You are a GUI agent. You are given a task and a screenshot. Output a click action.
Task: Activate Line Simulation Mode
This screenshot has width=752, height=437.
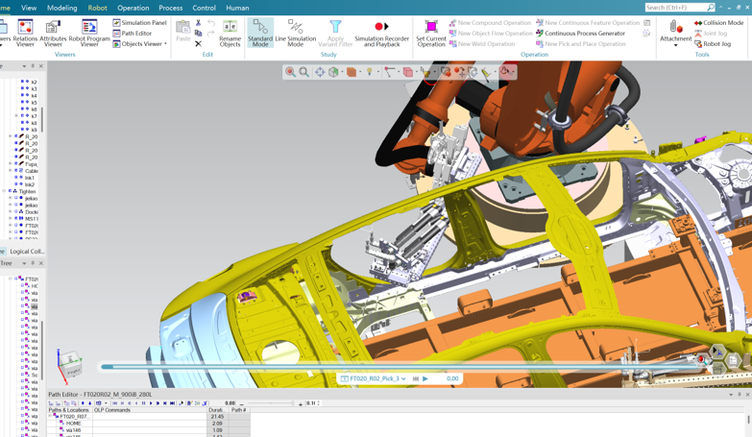coord(295,33)
